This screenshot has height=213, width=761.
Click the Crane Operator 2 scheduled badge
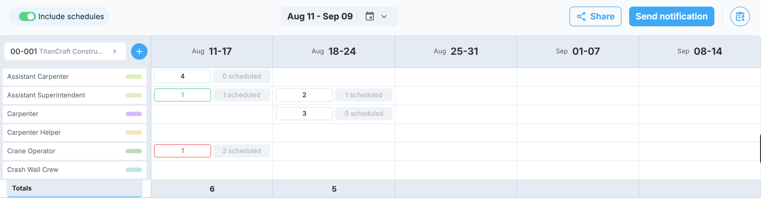coord(242,151)
